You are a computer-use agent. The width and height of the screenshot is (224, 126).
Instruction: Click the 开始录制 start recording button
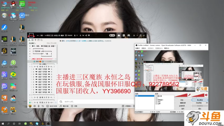[x=199, y=103]
